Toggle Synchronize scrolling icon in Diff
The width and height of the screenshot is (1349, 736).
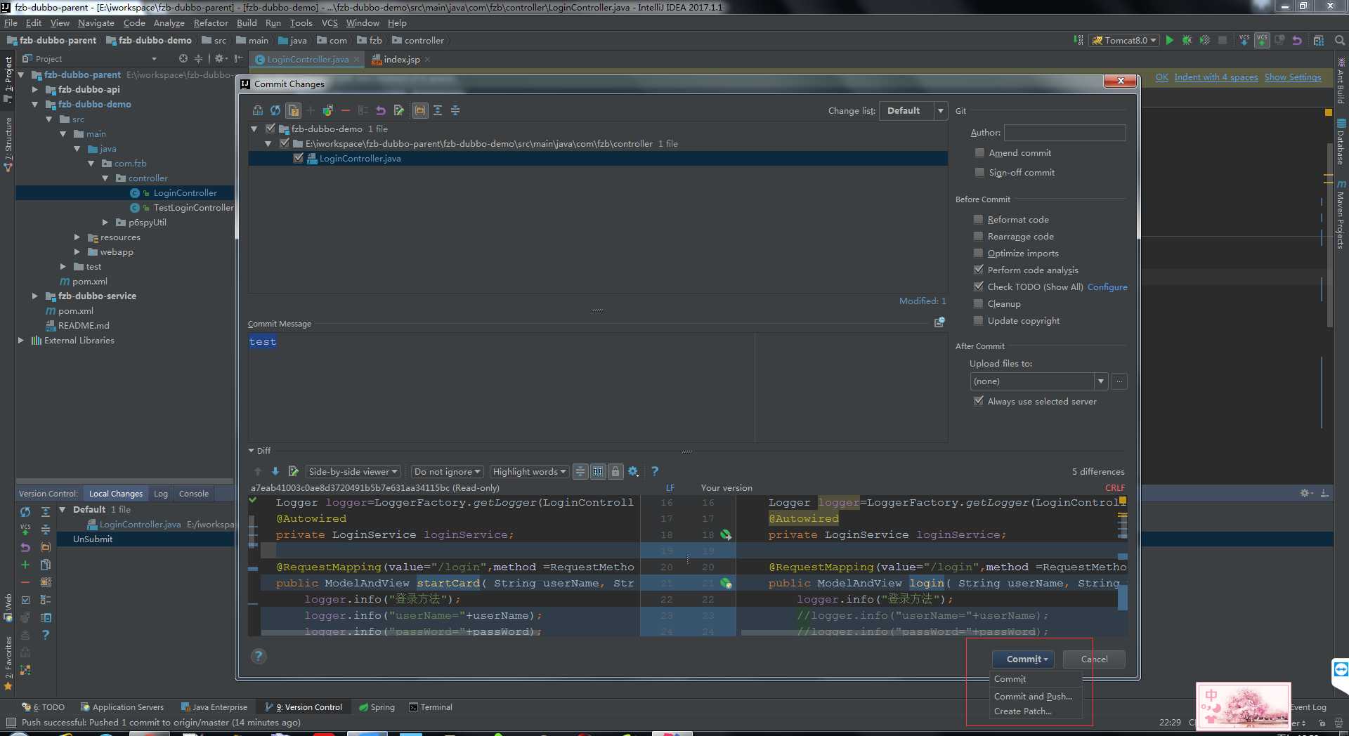point(598,471)
